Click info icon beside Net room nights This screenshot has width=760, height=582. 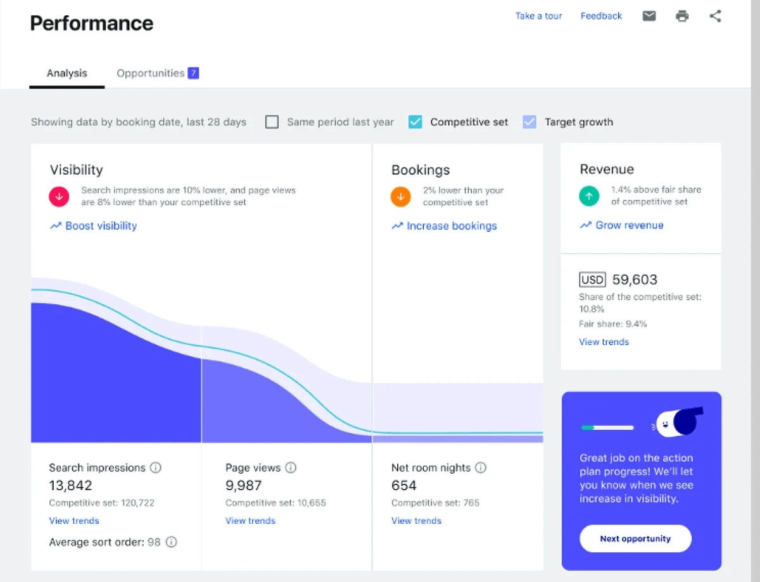(481, 468)
